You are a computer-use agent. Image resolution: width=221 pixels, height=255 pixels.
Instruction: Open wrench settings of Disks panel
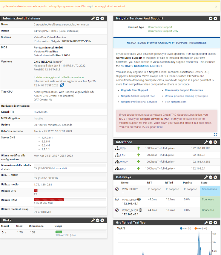(93, 220)
